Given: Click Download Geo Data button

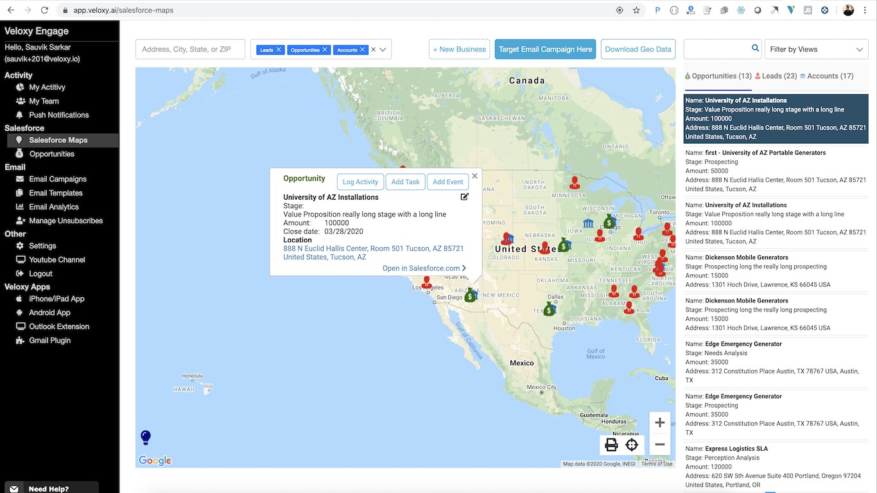Looking at the screenshot, I should click(x=638, y=49).
